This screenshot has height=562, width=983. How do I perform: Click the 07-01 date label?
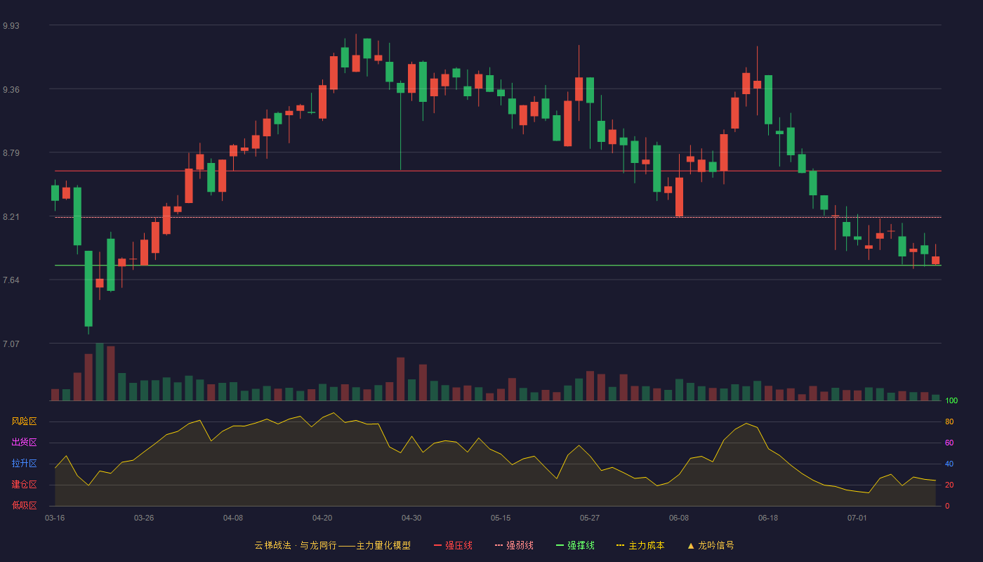pyautogui.click(x=857, y=518)
